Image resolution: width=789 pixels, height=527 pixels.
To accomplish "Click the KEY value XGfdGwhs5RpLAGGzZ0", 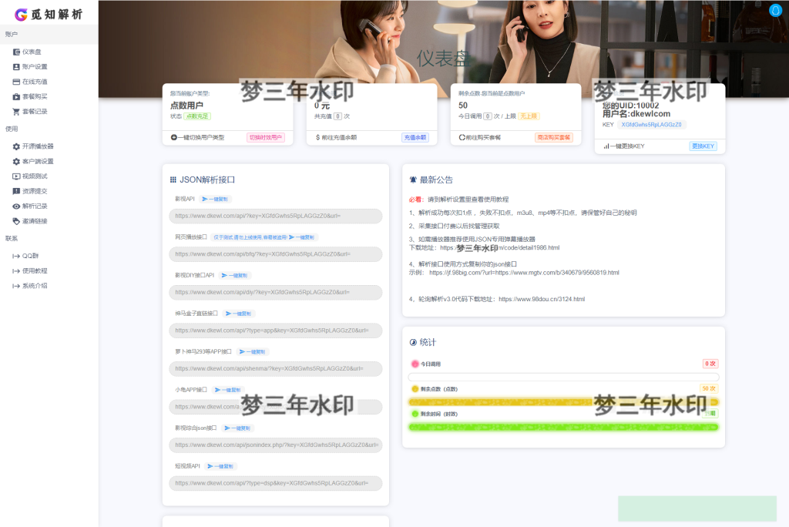I will [x=651, y=125].
